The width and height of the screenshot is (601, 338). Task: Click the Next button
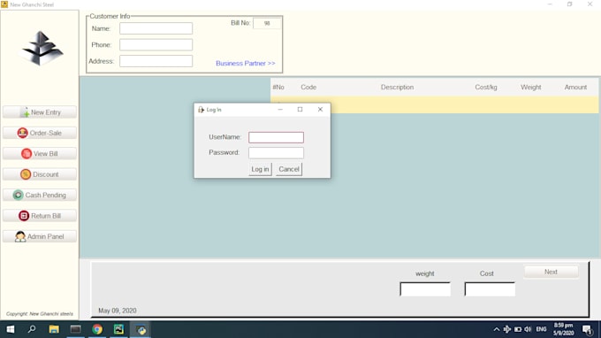(x=551, y=272)
